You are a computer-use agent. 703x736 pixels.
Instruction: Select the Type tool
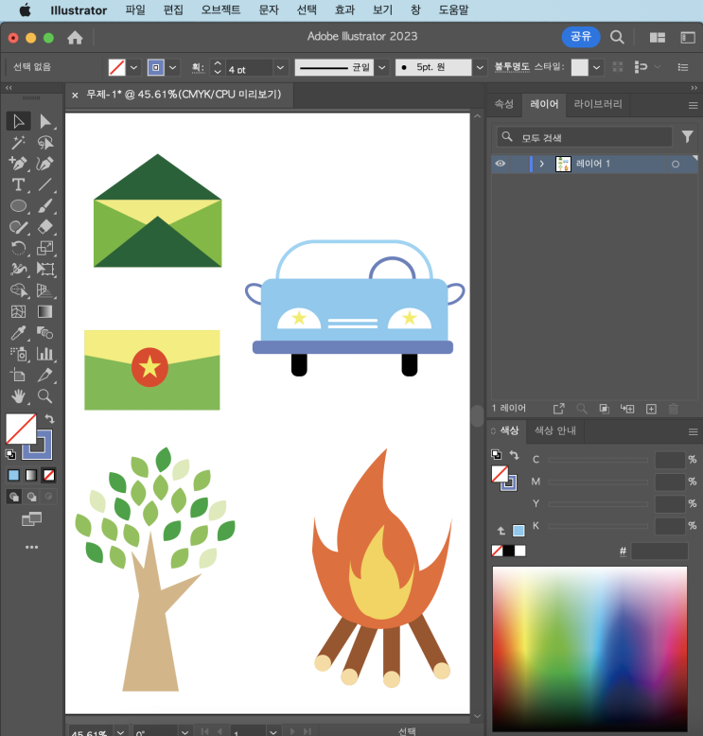(x=18, y=184)
